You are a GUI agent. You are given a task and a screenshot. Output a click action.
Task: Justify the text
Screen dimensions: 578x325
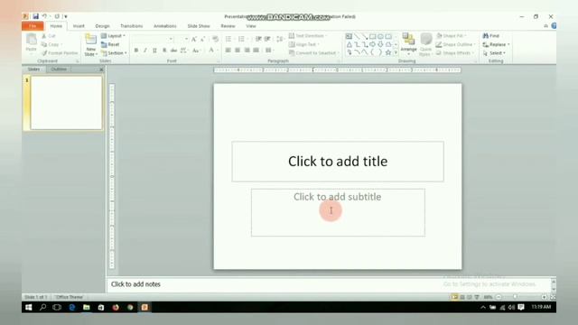(x=256, y=51)
